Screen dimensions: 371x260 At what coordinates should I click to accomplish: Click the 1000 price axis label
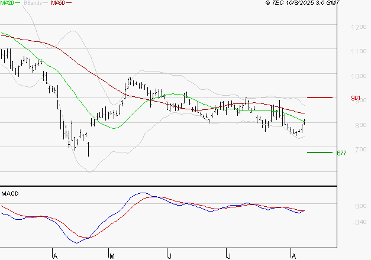tap(359, 76)
